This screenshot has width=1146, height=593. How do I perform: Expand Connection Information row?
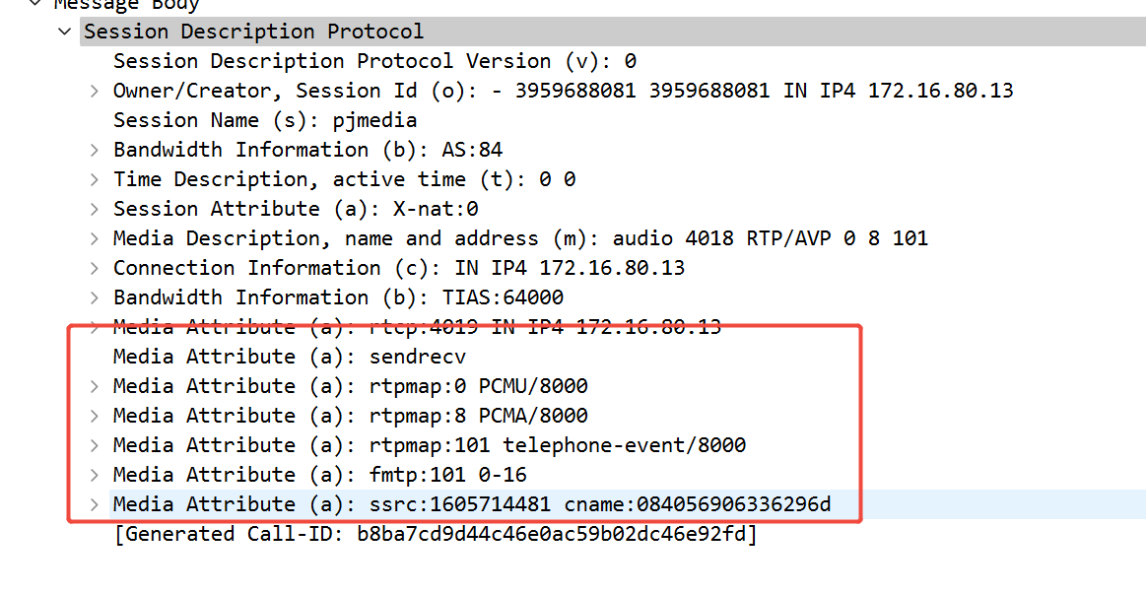pyautogui.click(x=95, y=268)
